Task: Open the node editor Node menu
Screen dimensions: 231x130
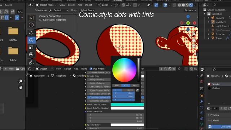Action: click(84, 69)
